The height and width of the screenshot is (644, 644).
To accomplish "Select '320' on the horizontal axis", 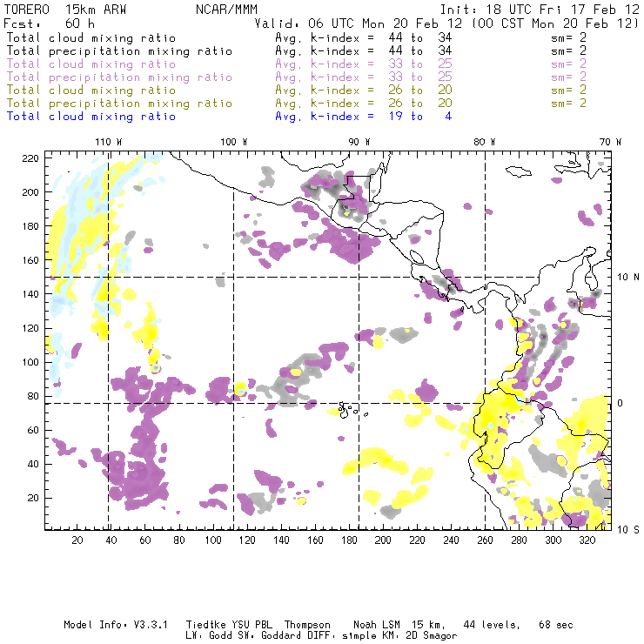I will point(587,540).
